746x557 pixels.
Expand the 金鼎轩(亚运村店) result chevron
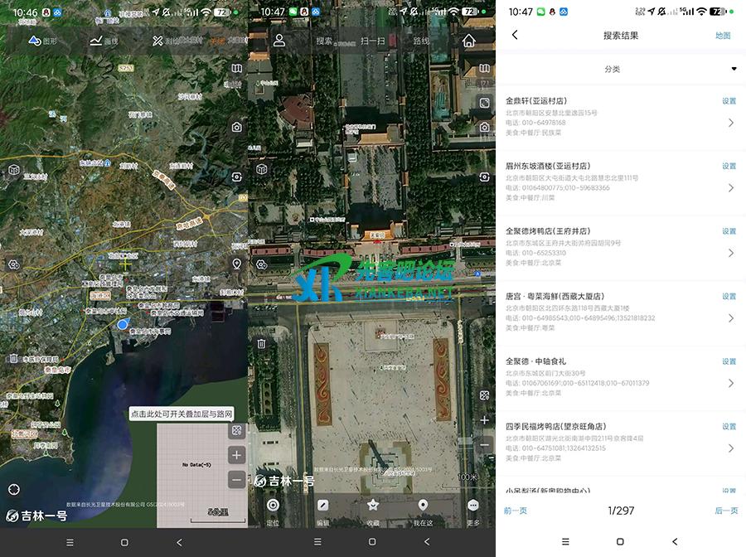730,123
